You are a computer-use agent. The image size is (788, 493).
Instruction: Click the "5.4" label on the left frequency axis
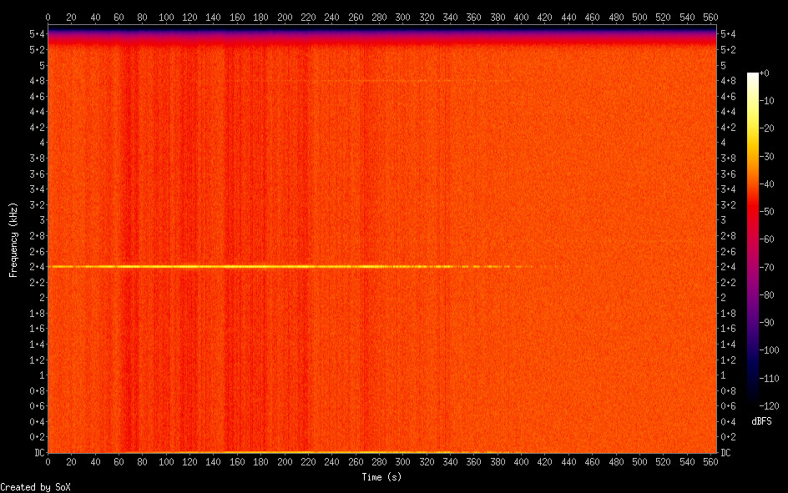pyautogui.click(x=37, y=34)
